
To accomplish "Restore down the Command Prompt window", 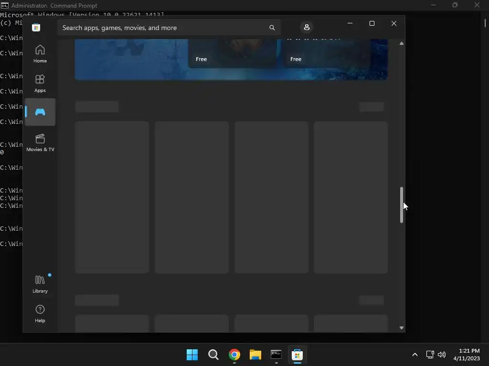I will click(455, 5).
